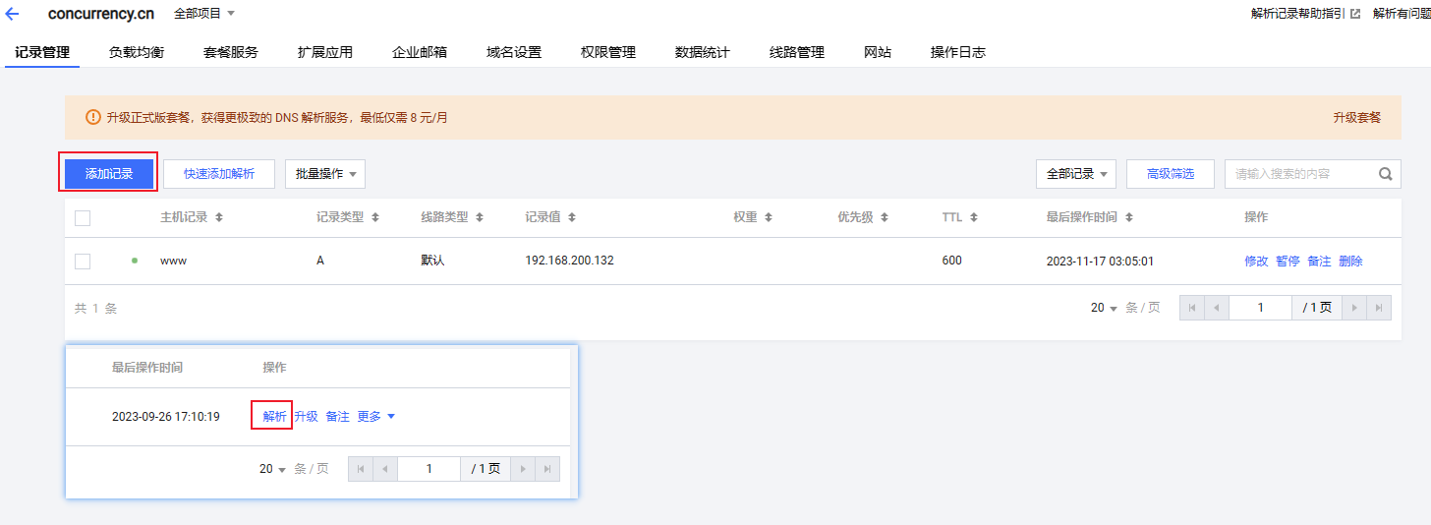Screen dimensions: 1431x525
Task: Open the 全部项目 project dropdown
Action: coord(204,14)
